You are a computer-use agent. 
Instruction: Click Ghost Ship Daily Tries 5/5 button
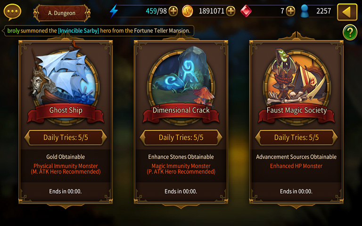click(66, 137)
